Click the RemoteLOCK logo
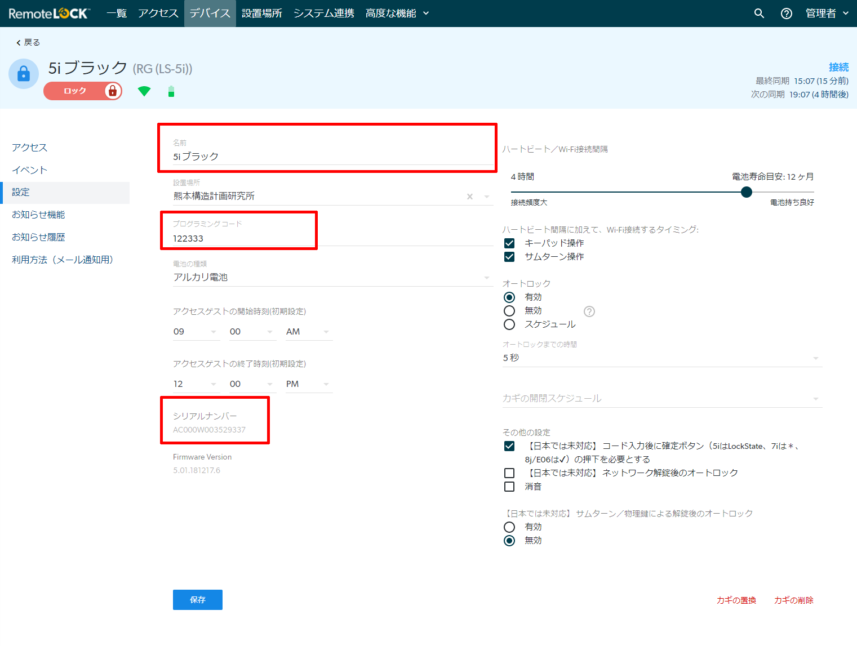The image size is (857, 646). point(49,14)
